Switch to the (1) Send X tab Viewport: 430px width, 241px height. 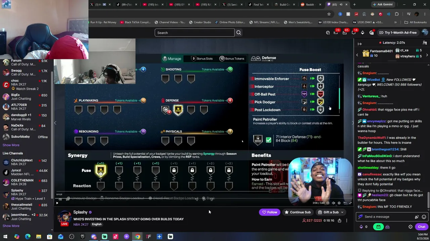click(232, 4)
